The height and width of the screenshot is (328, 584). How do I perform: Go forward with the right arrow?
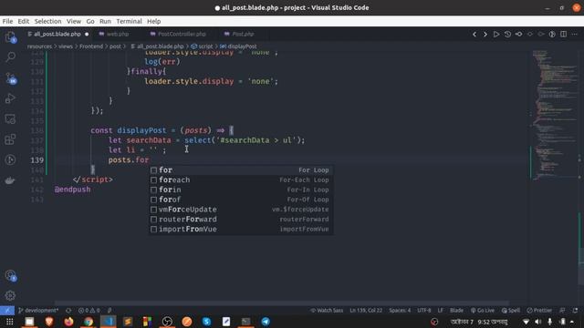pos(485,35)
